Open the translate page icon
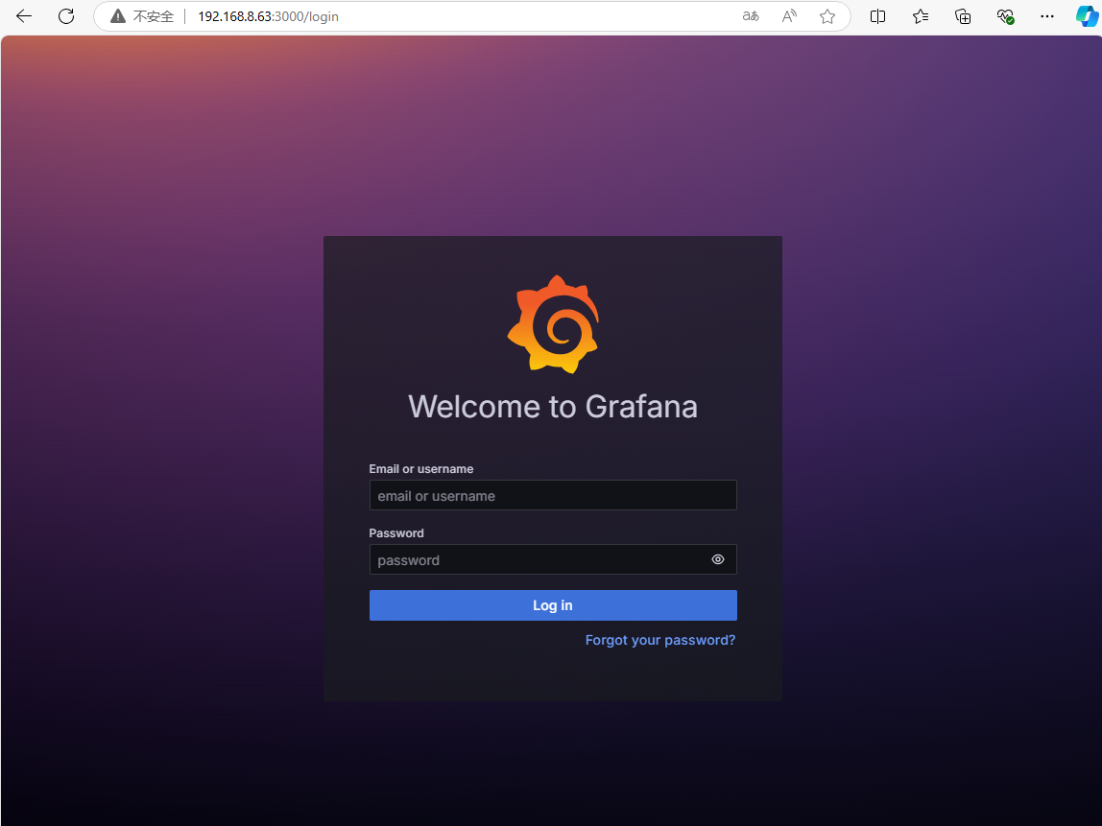The height and width of the screenshot is (826, 1102). click(751, 16)
